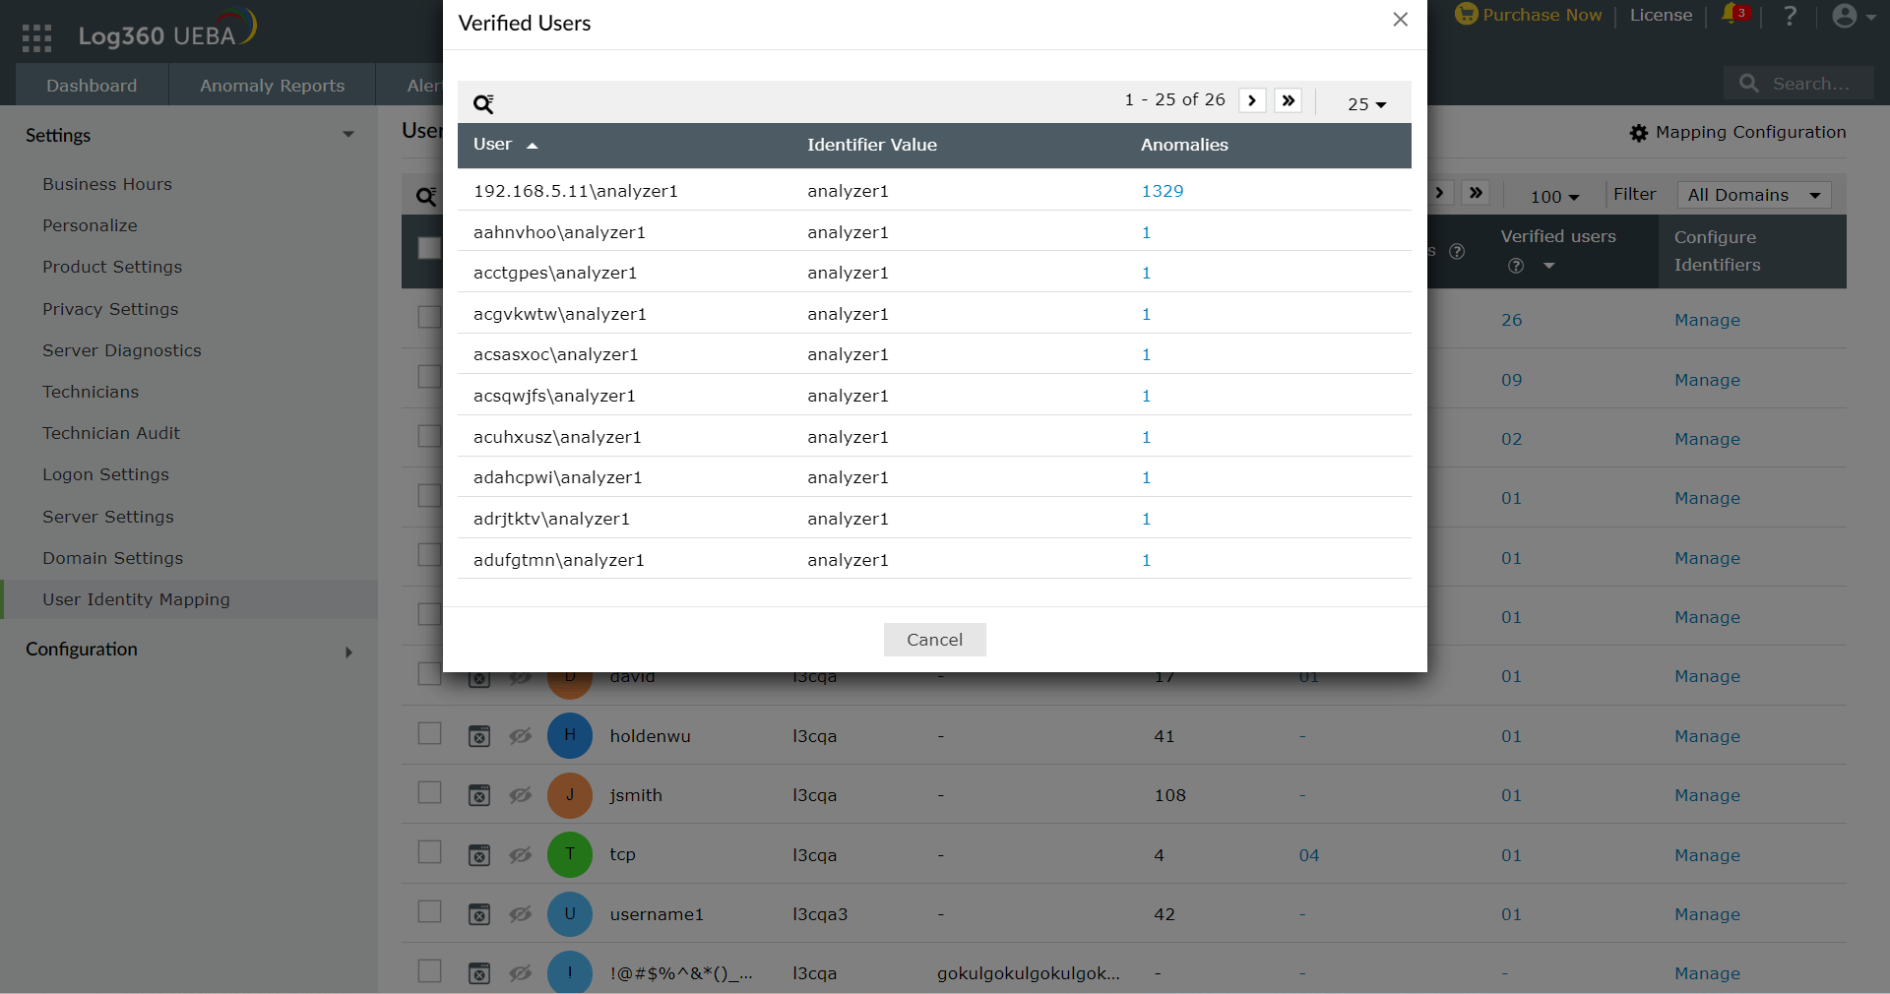Image resolution: width=1890 pixels, height=994 pixels.
Task: Collapse the Settings section arrow
Action: (x=348, y=135)
